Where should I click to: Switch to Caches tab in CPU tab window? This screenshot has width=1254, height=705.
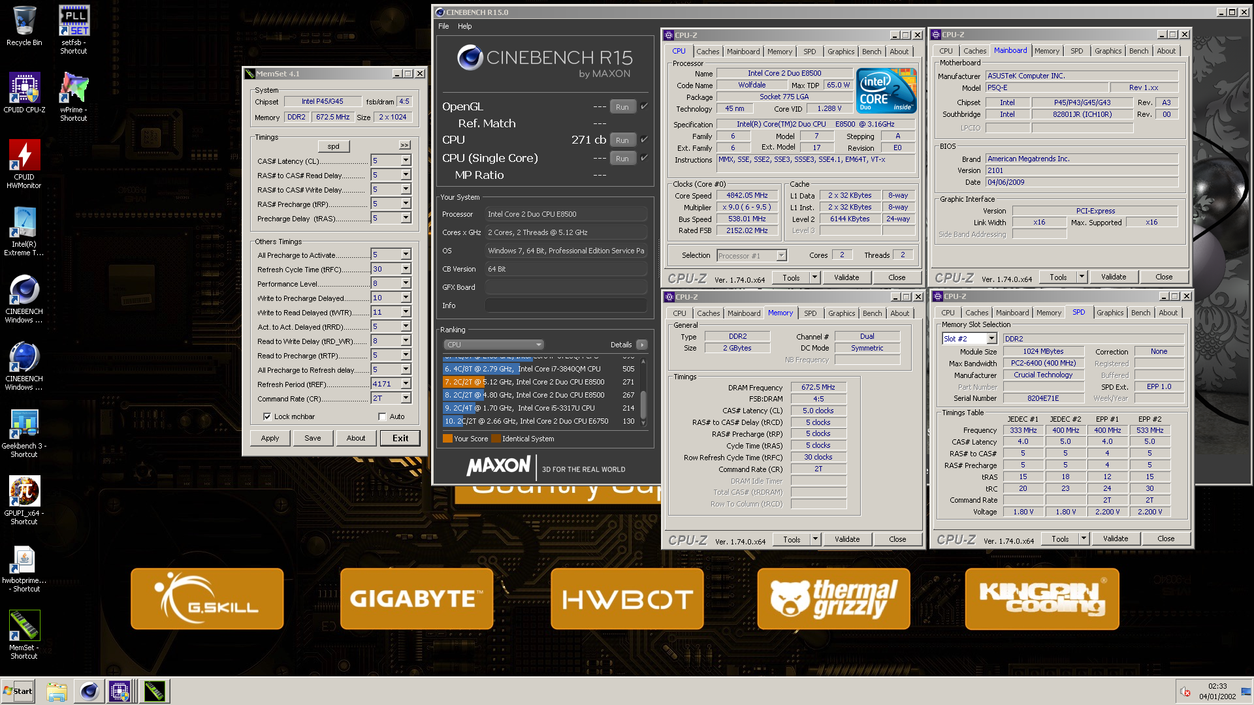pos(707,52)
